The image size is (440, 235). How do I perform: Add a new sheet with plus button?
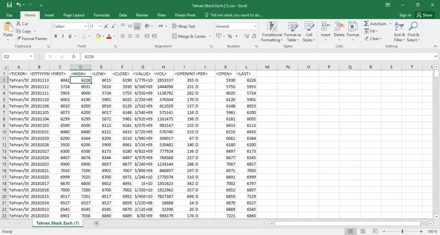click(x=96, y=223)
